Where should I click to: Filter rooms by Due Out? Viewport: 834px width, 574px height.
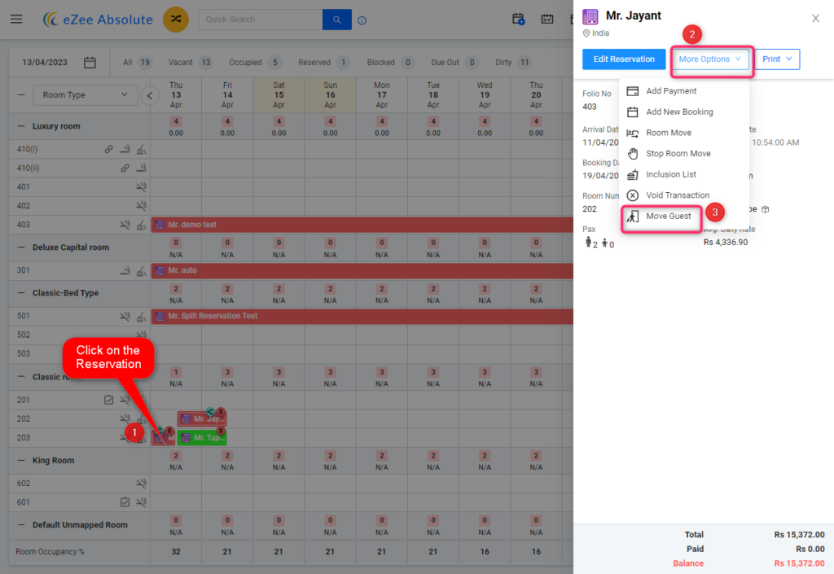point(454,63)
